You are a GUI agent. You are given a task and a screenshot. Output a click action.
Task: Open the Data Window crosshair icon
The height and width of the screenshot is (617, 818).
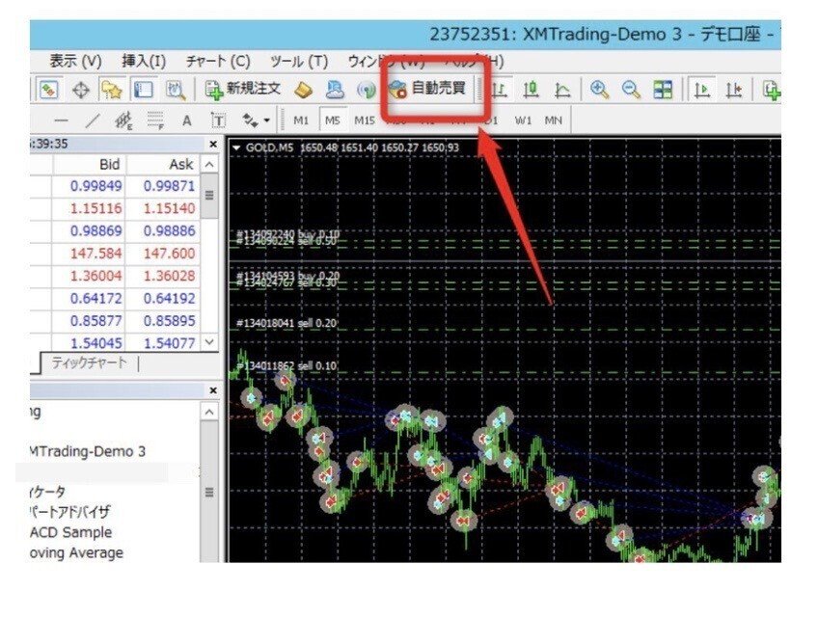click(80, 91)
